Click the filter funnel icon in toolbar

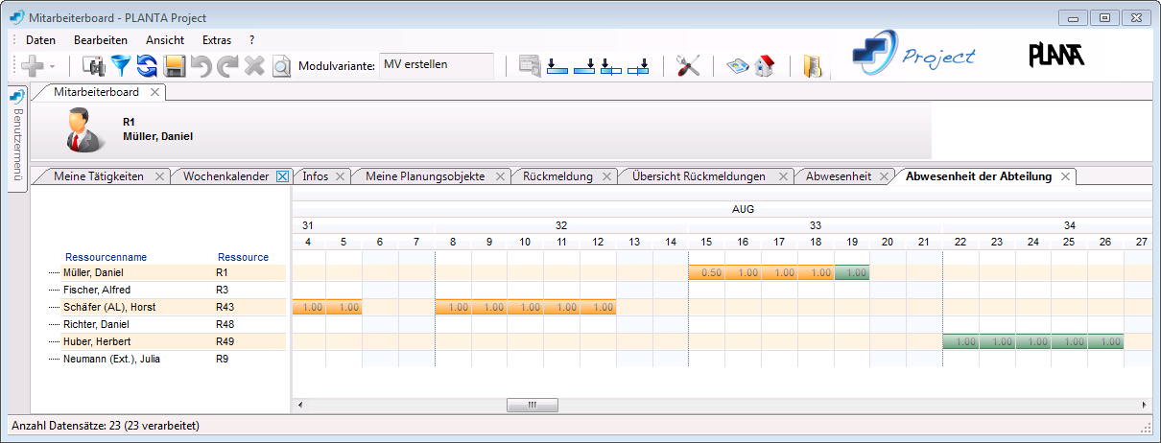click(x=120, y=65)
